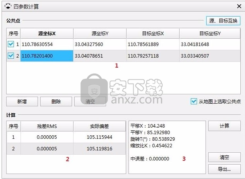Click the app icon in the title bar
Screen dimensions: 245x179
point(8,6)
